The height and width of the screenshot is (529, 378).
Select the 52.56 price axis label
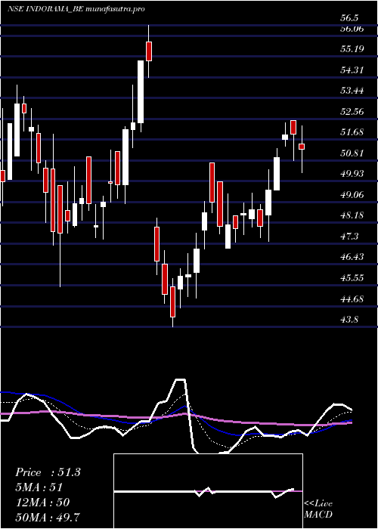point(352,112)
